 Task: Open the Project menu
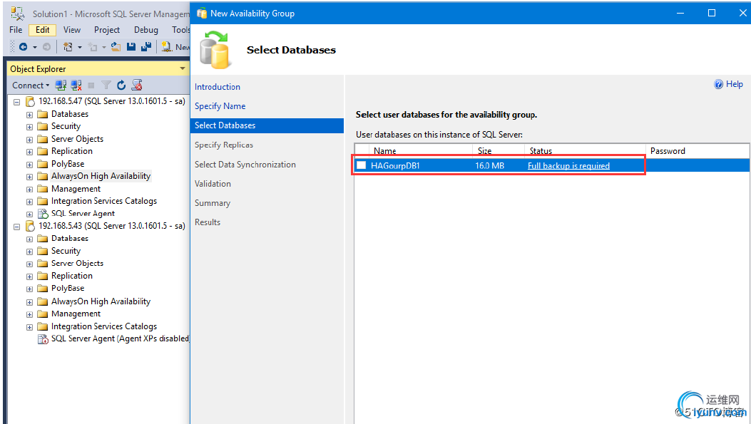[x=107, y=30]
